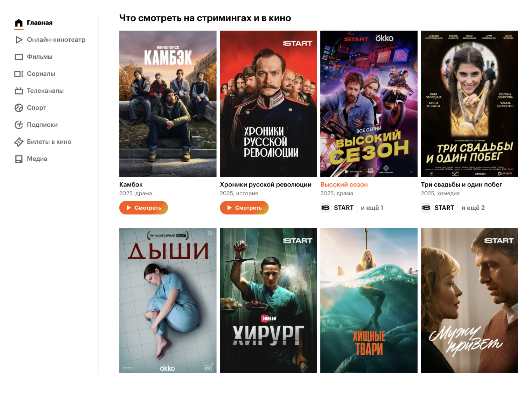Click the Главная home icon
This screenshot has width=532, height=394.
pyautogui.click(x=19, y=23)
